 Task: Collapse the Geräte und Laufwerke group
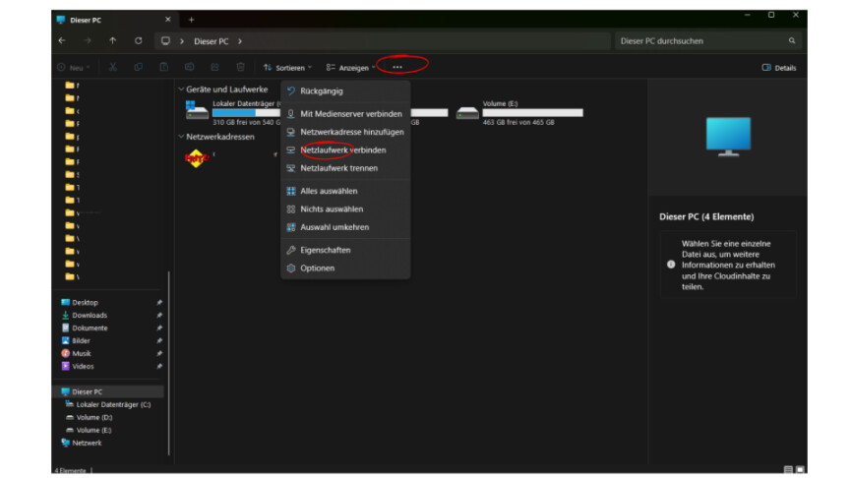pos(181,90)
